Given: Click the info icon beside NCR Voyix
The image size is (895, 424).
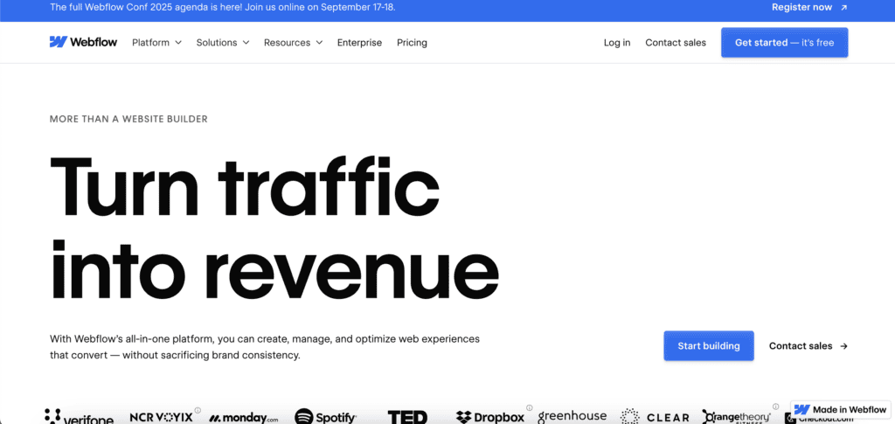Looking at the screenshot, I should (198, 410).
